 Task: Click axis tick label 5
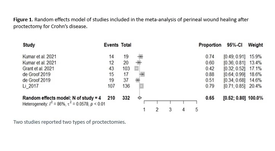(197, 110)
